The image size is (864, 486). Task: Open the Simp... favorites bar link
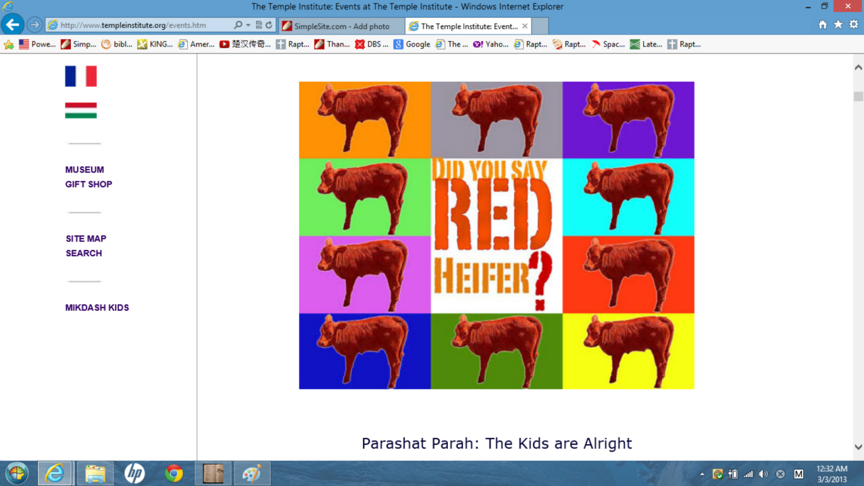(x=78, y=45)
